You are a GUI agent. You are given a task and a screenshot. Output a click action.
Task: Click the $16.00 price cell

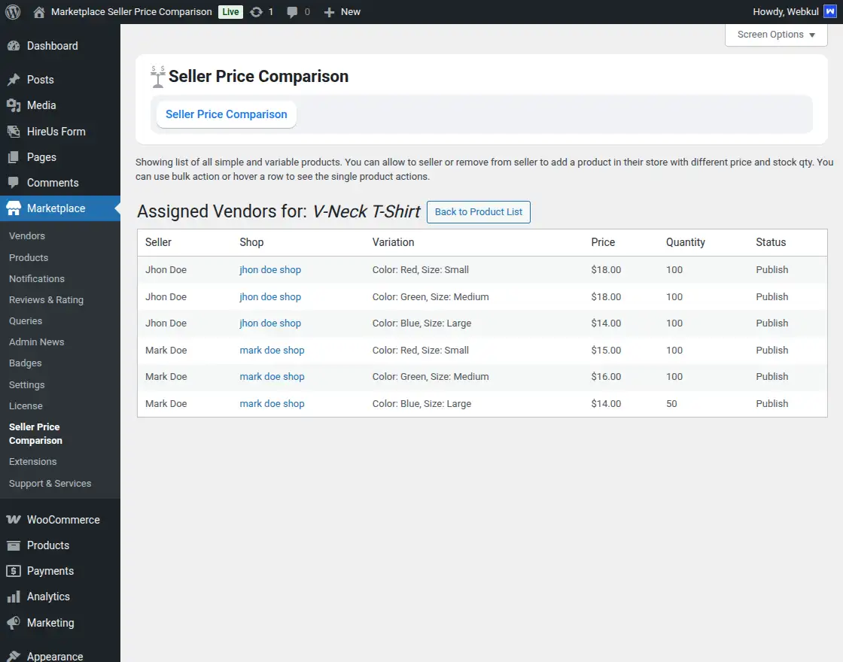(606, 377)
